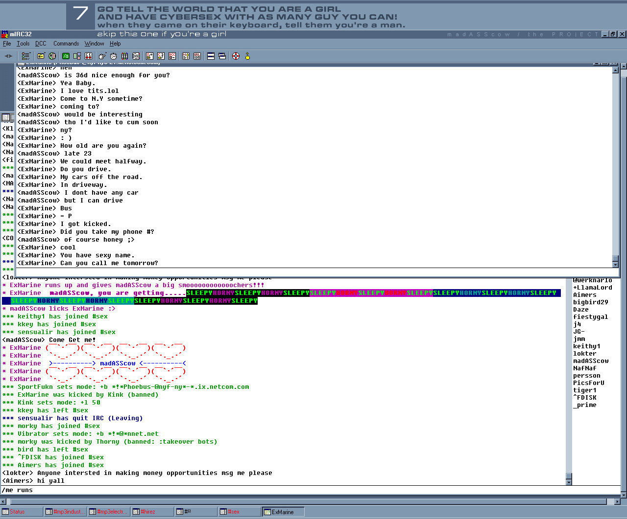Viewport: 627px width, 519px height.
Task: Switch to the #hirez window tab
Action: (152, 512)
